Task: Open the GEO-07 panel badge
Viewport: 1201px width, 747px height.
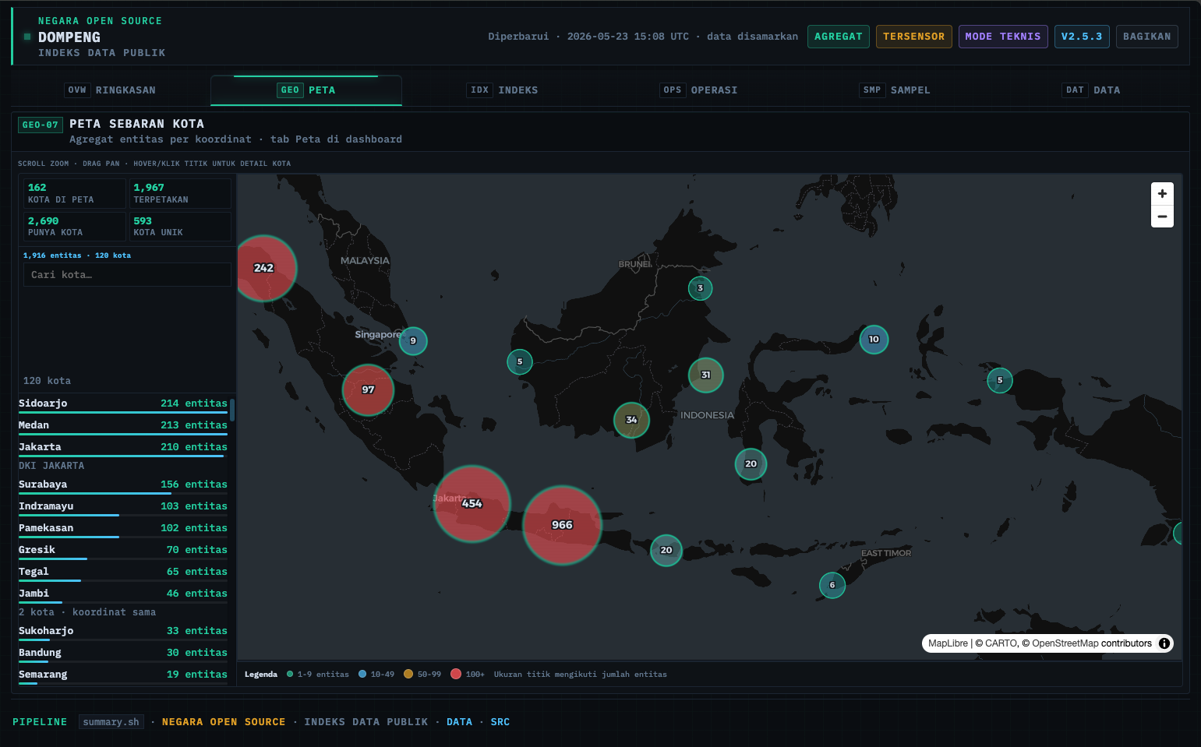Action: 41,125
